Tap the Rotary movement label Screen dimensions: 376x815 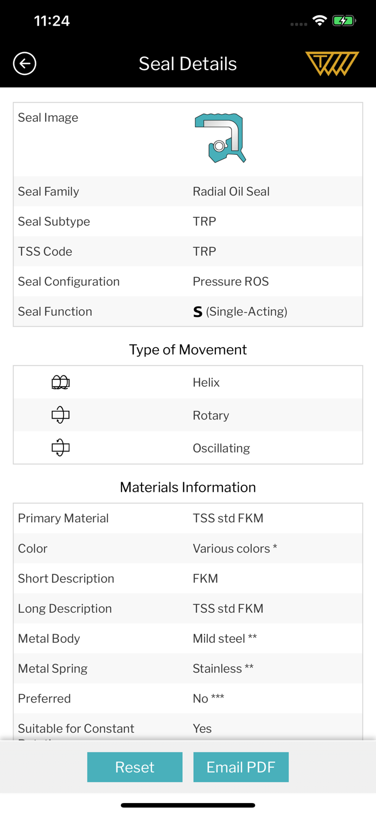tap(211, 415)
